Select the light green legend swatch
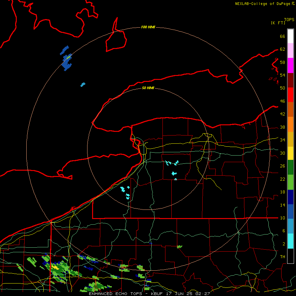 pos(290,182)
